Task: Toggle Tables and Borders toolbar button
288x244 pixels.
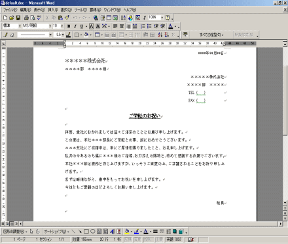Action: point(103,18)
